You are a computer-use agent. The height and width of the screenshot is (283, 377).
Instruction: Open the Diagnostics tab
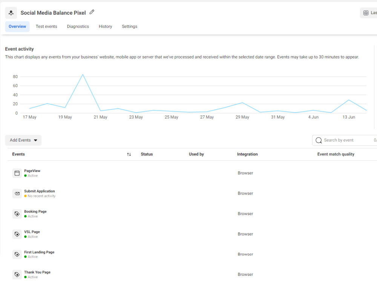pyautogui.click(x=78, y=26)
